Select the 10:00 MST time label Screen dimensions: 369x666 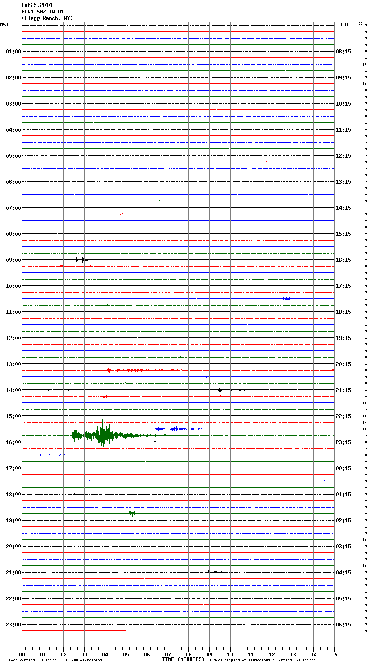(x=13, y=286)
